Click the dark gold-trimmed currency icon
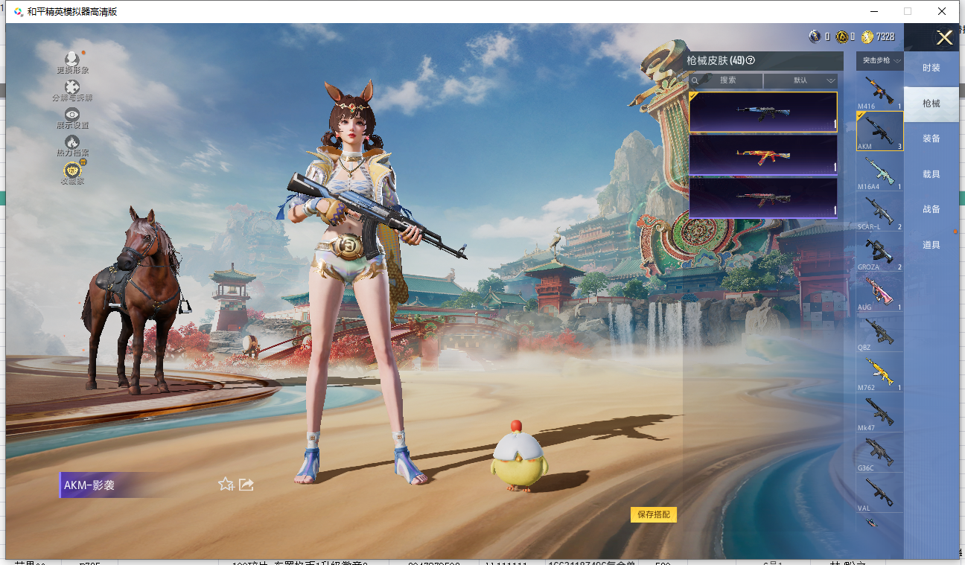Screen dimensions: 965x565 point(841,36)
